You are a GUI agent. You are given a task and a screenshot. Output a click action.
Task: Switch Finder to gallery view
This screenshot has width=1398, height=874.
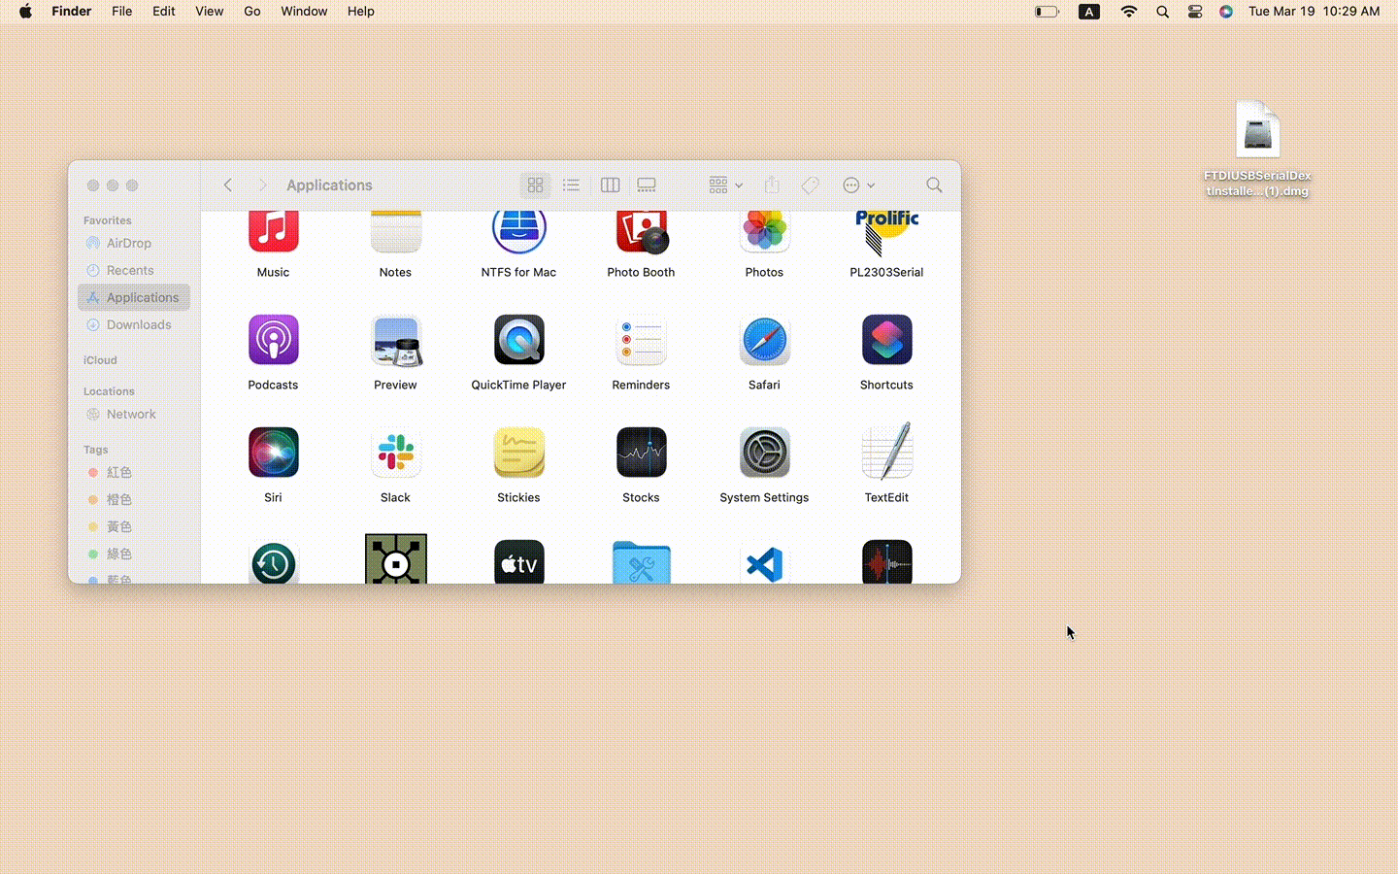(x=647, y=185)
